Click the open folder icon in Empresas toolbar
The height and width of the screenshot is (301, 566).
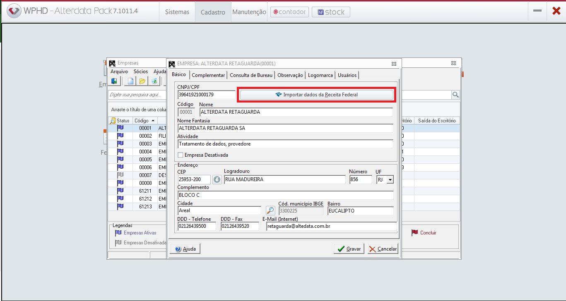(x=142, y=81)
